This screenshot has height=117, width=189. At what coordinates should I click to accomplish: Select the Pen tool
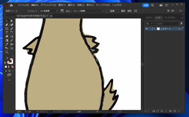[x=7, y=25]
